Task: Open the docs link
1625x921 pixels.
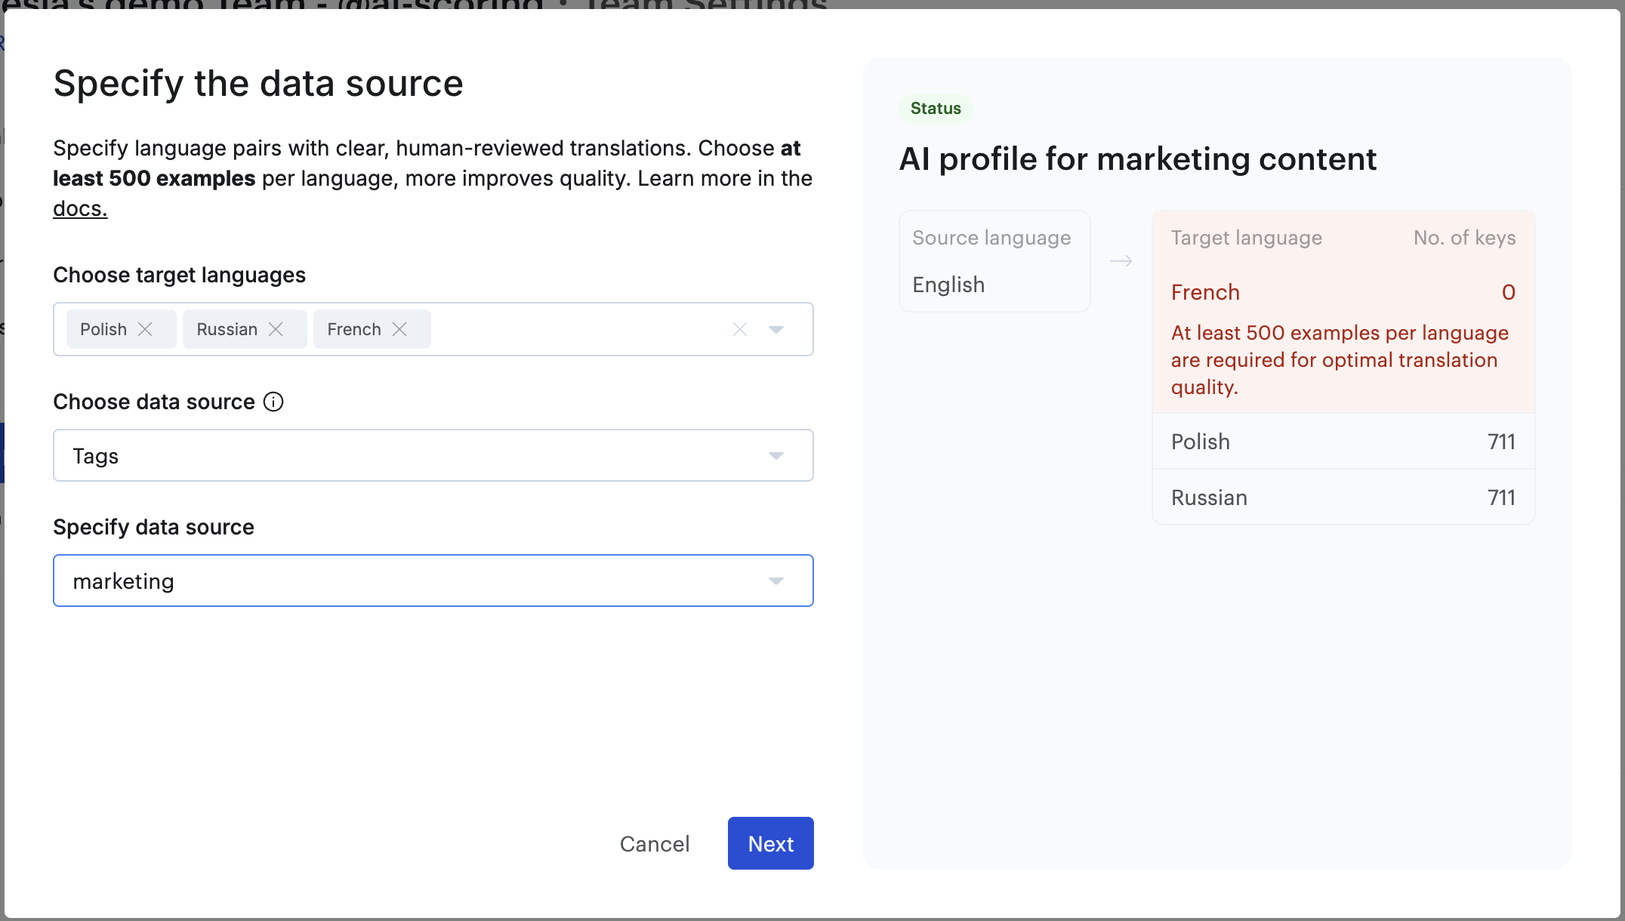Action: (80, 208)
